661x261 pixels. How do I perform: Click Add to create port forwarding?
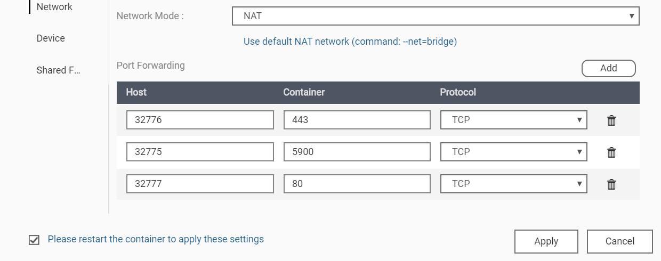click(608, 68)
